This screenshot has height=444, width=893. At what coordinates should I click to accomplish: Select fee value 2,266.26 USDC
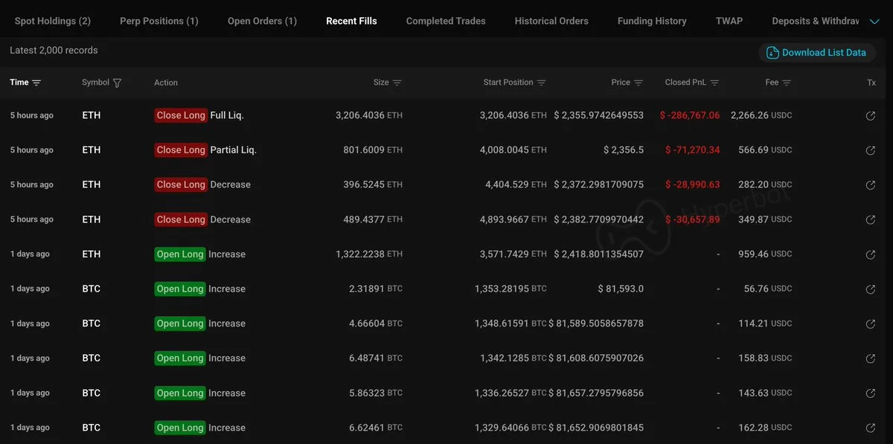761,115
